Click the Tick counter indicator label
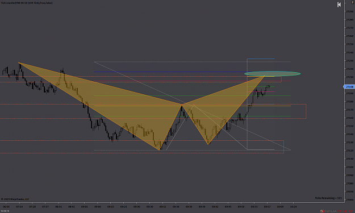 (x=27, y=3)
